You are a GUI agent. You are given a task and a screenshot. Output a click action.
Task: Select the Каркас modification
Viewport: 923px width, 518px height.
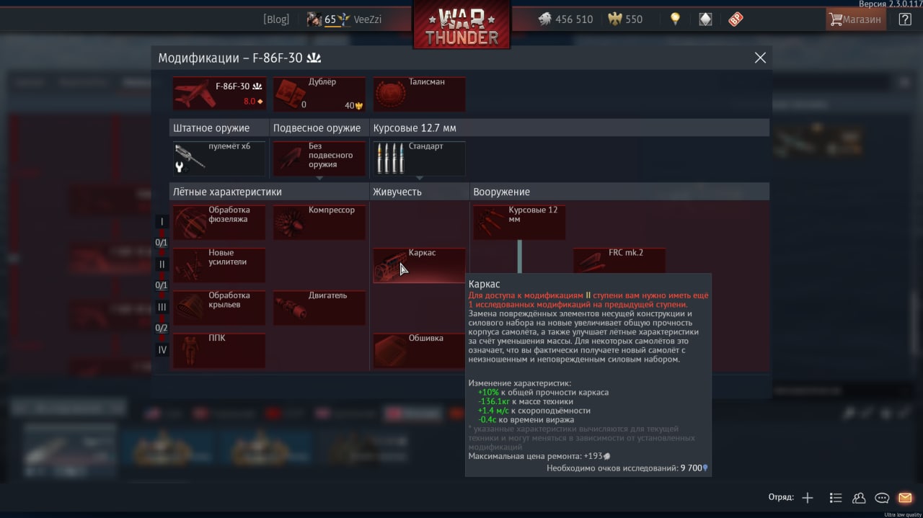coord(419,265)
